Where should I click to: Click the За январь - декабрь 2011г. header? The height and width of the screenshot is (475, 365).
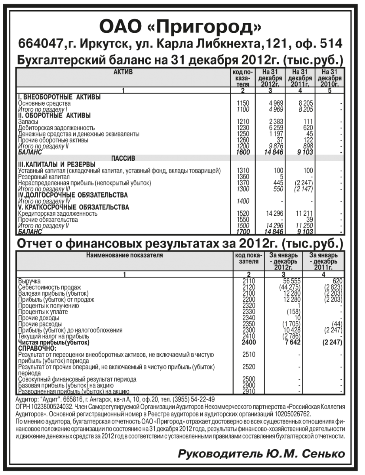tap(323, 261)
